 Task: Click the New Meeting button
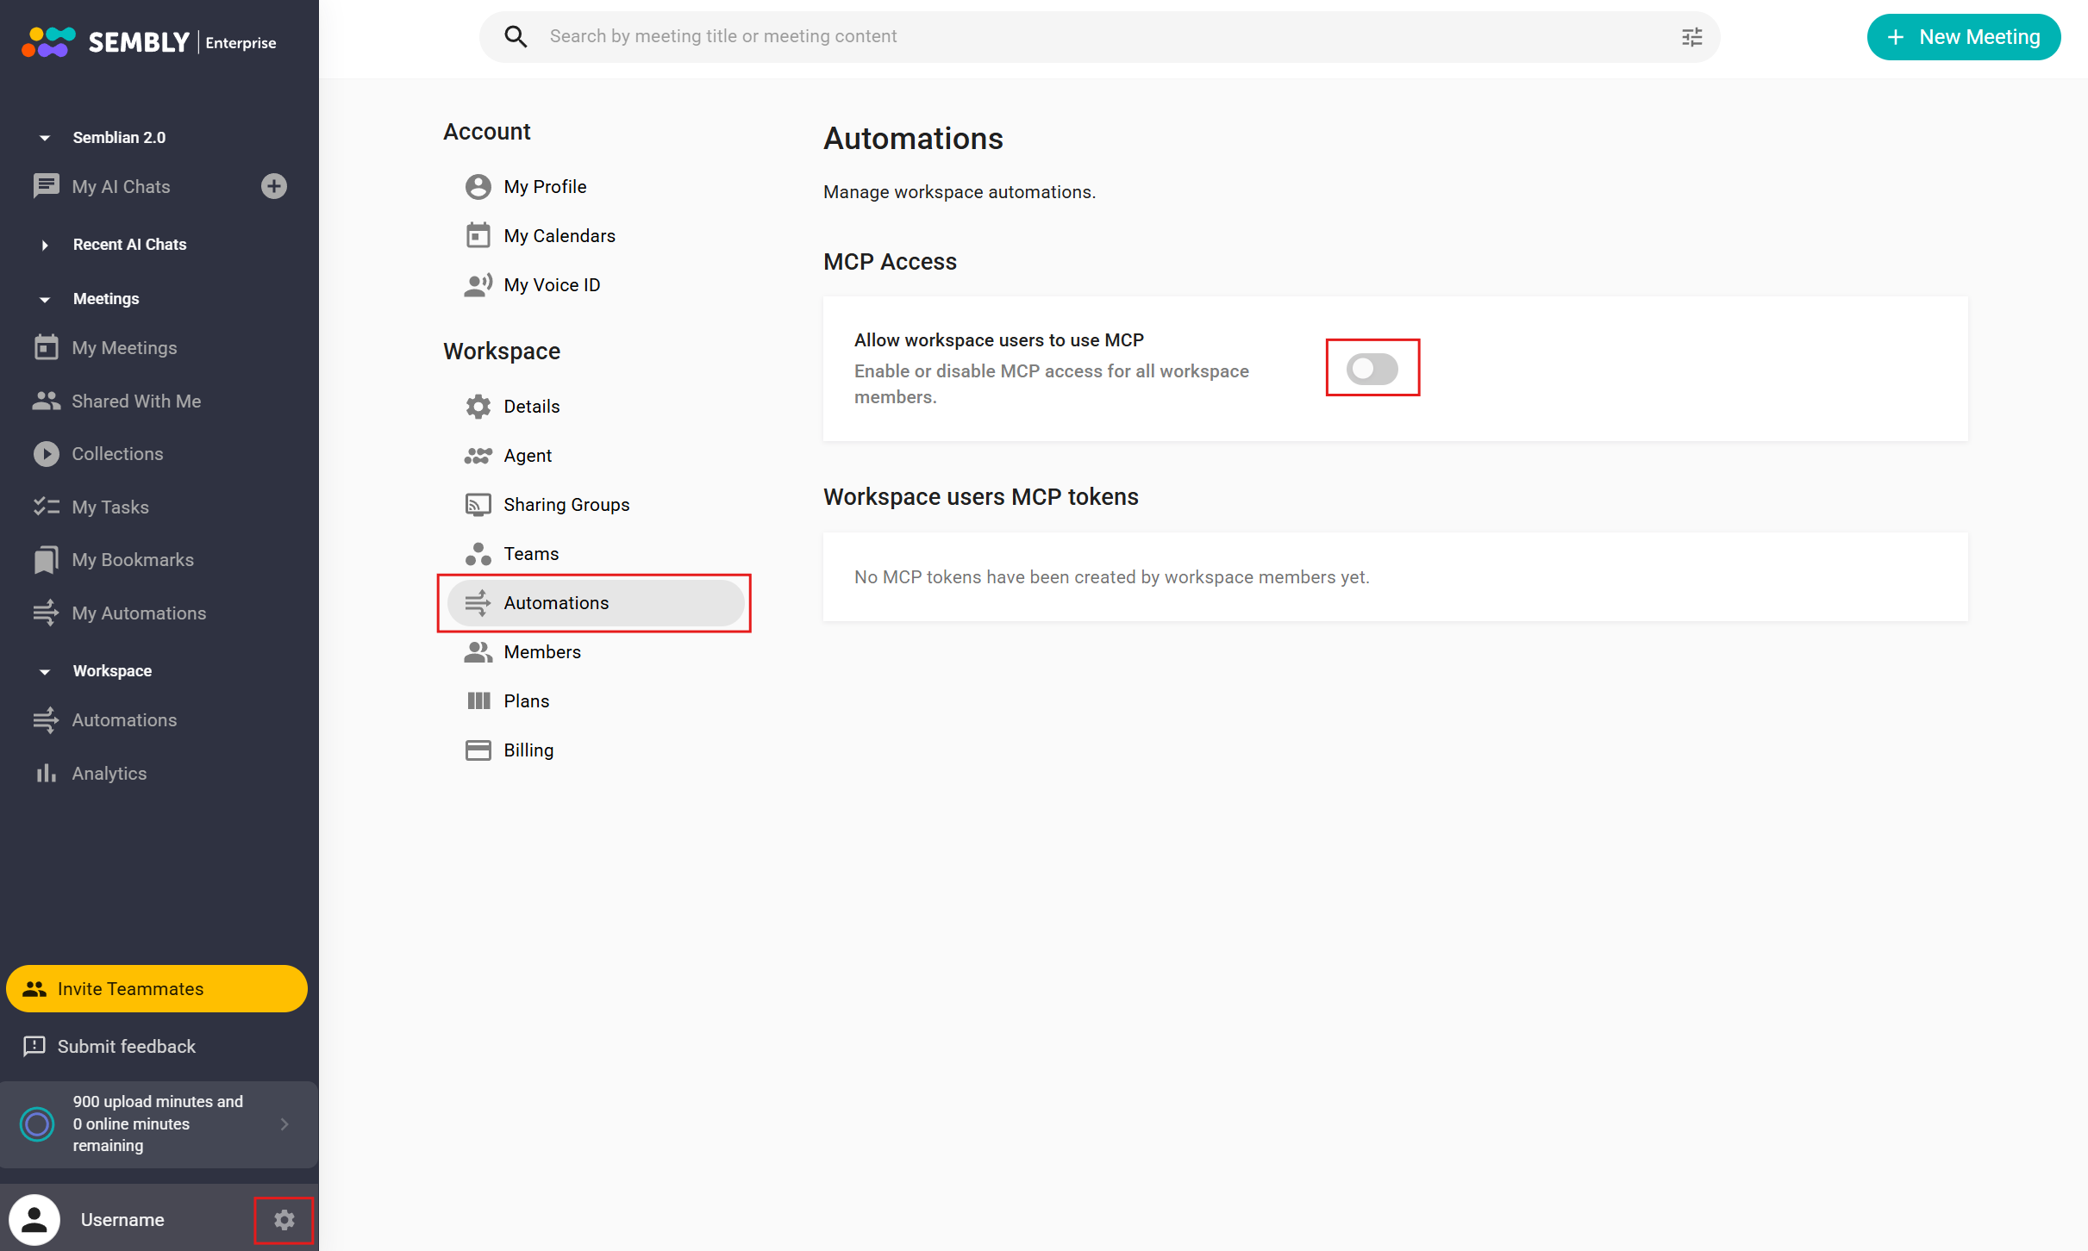pyautogui.click(x=1963, y=37)
